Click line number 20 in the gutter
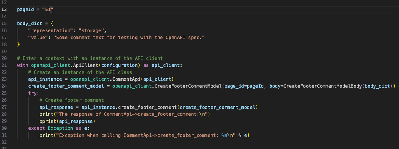 click(4, 58)
